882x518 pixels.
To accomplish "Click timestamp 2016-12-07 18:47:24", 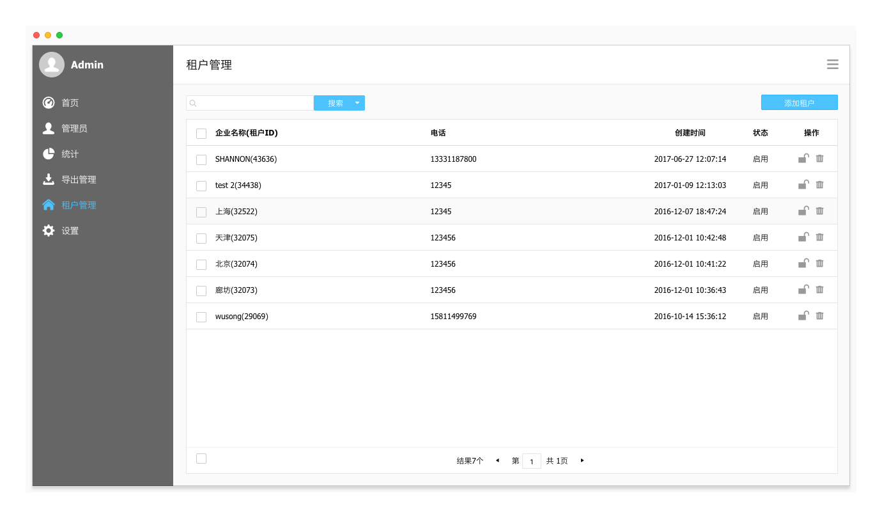I will point(690,212).
